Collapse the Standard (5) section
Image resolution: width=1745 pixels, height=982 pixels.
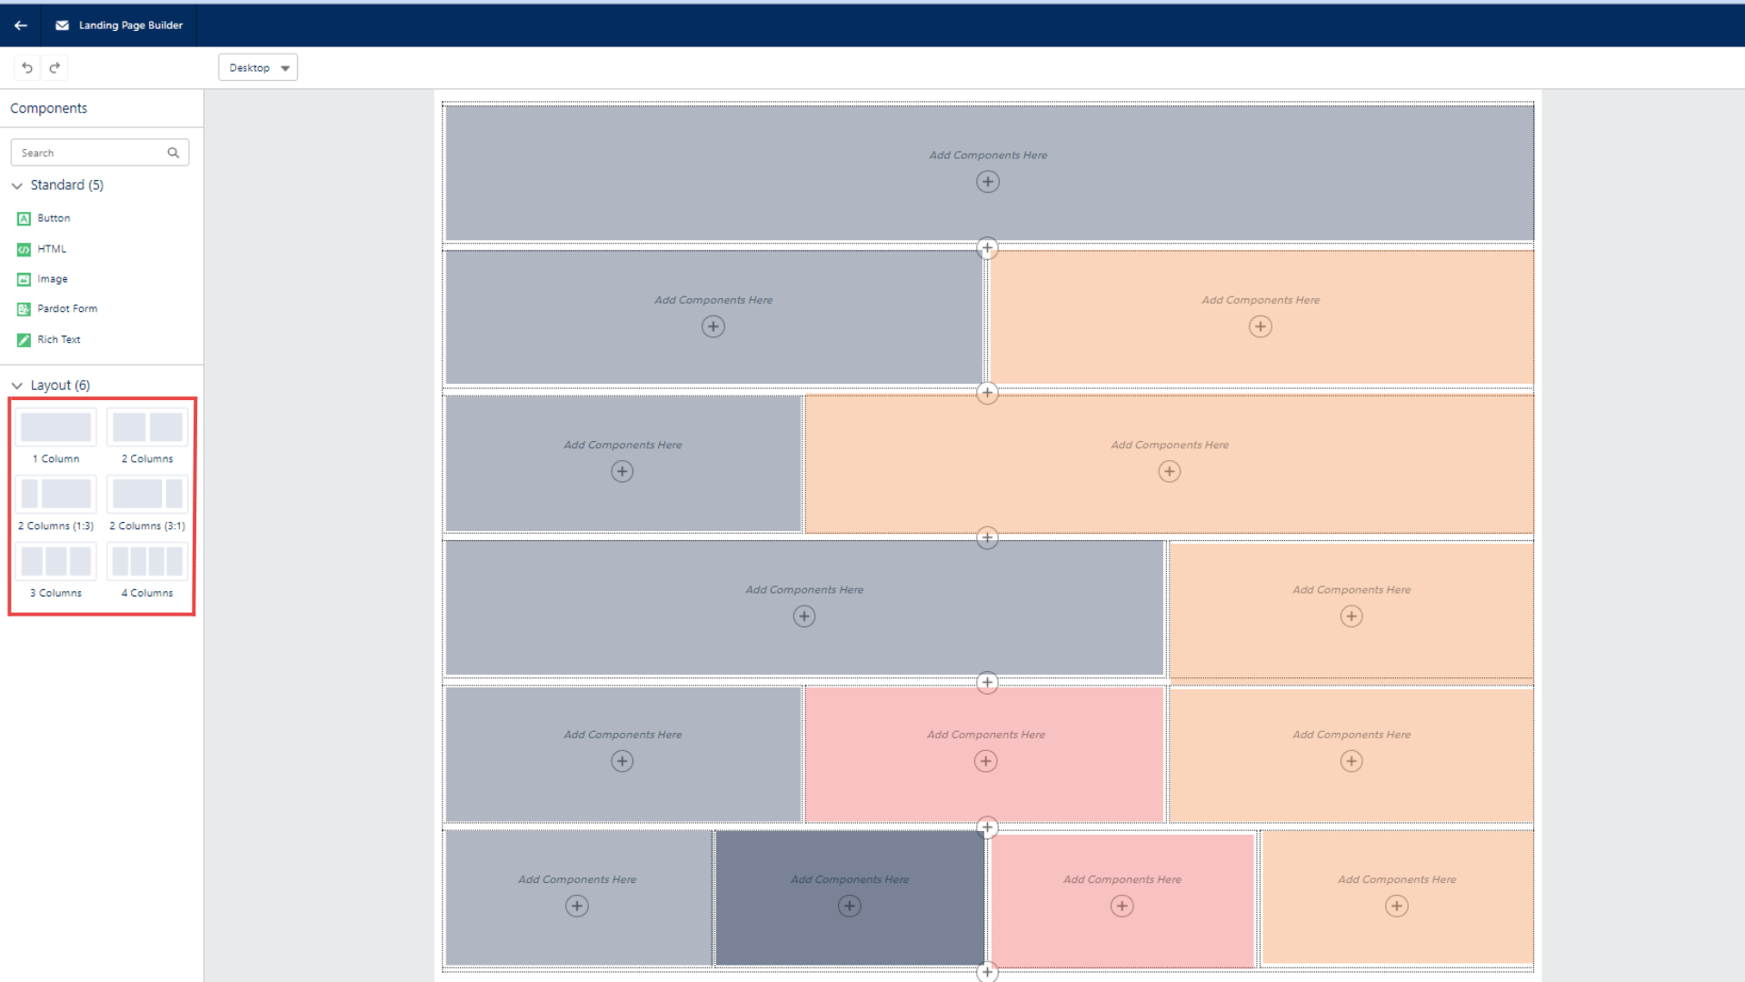coord(16,185)
